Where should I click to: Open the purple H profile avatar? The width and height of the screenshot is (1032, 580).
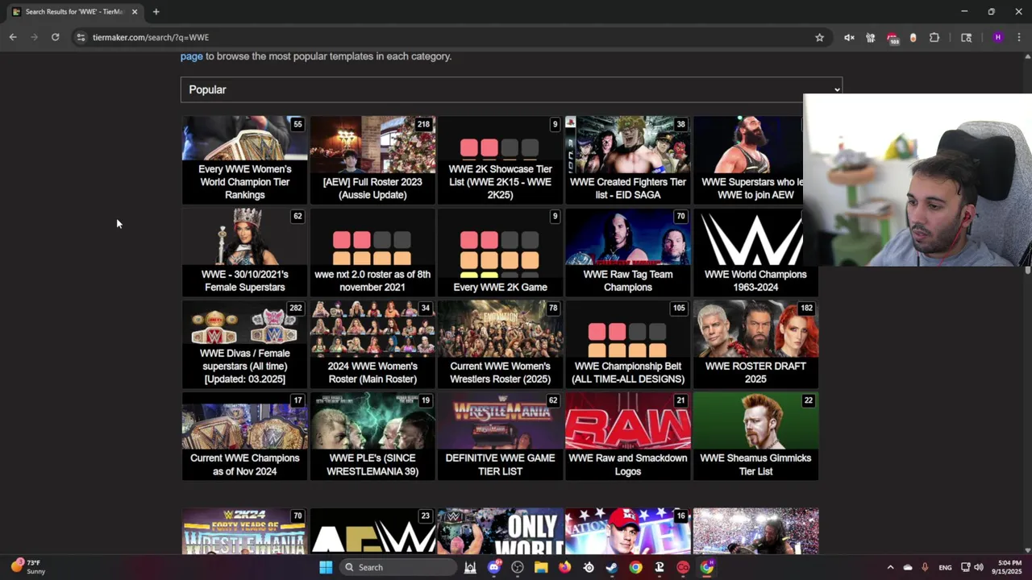pyautogui.click(x=998, y=37)
